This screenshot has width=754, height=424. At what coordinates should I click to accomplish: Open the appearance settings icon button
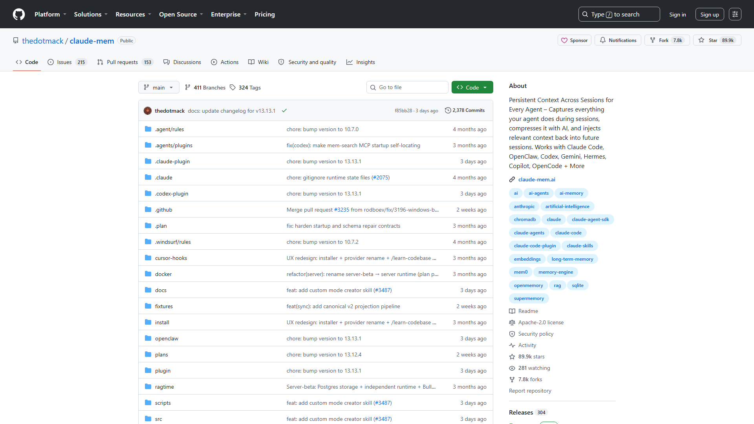pyautogui.click(x=735, y=14)
